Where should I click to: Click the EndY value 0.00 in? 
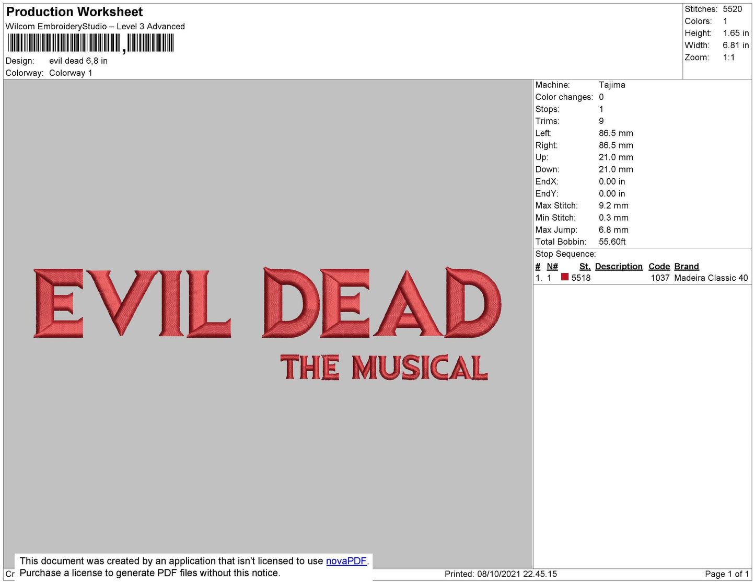[612, 193]
